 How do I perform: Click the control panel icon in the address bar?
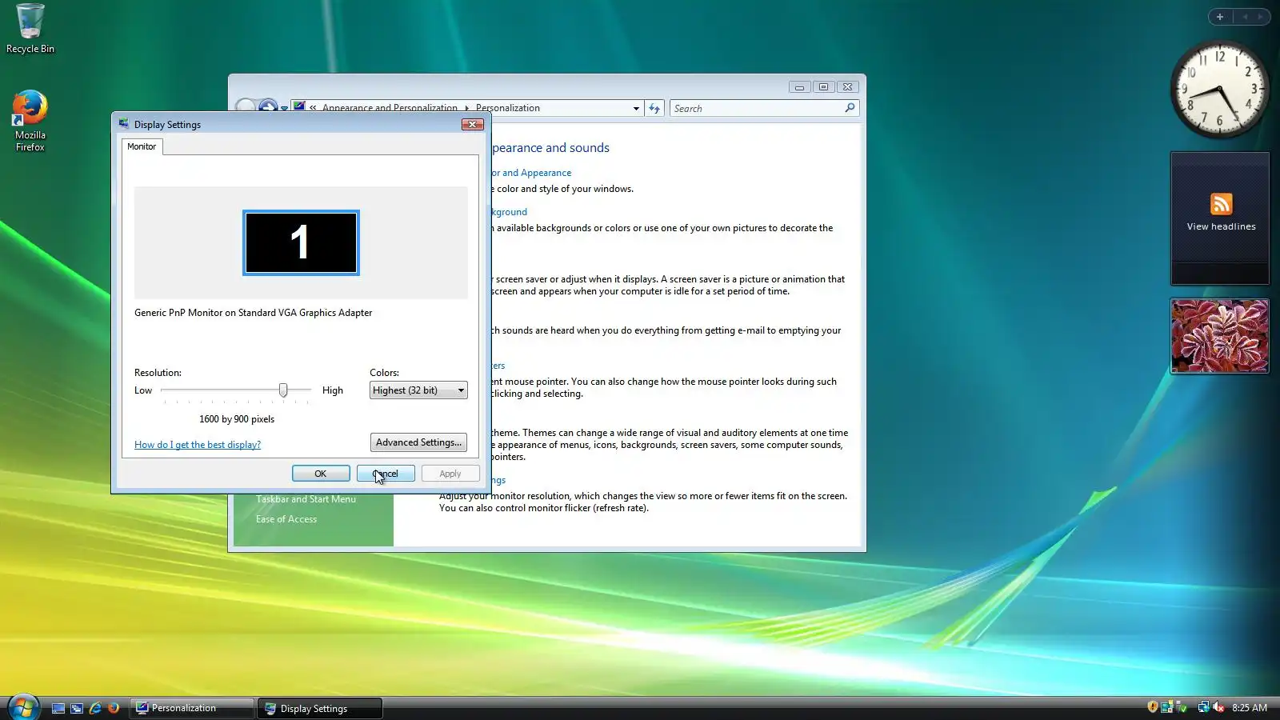pyautogui.click(x=298, y=107)
